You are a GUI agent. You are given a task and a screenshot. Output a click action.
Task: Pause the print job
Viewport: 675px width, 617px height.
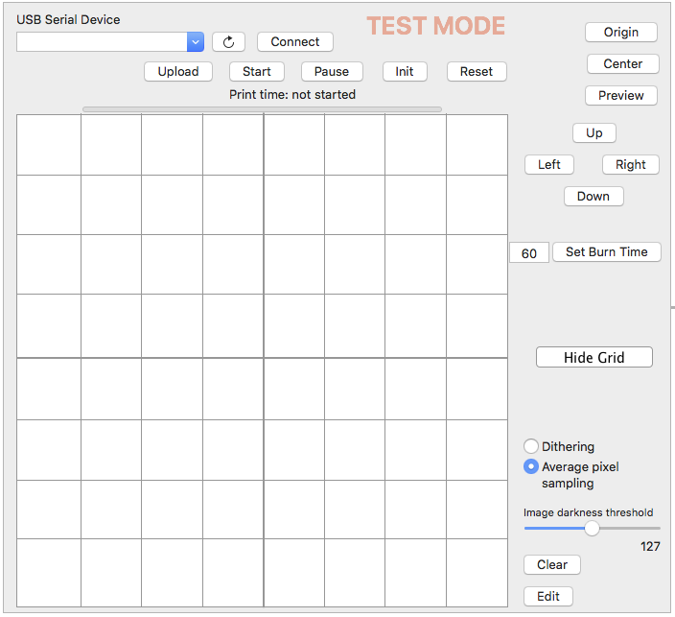click(x=332, y=72)
